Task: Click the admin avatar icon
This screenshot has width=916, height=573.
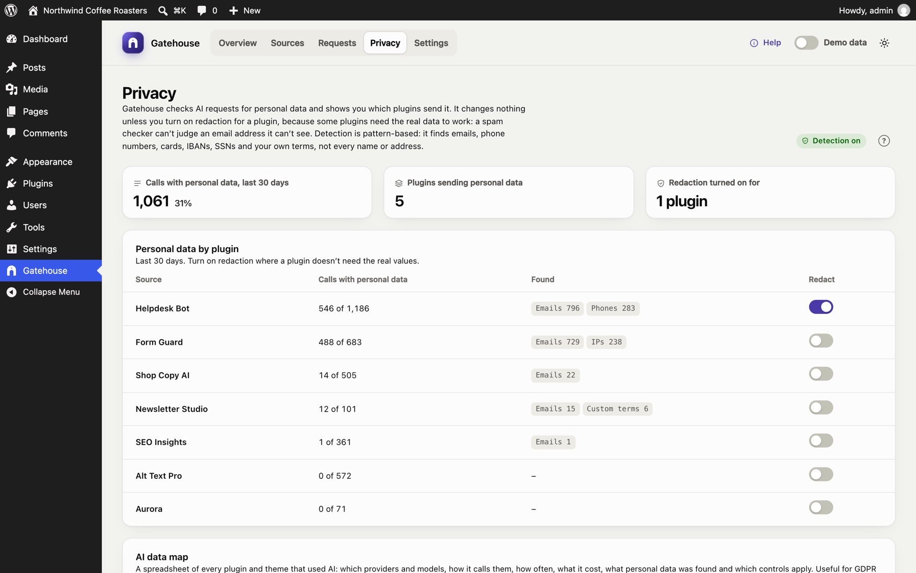Action: [x=904, y=10]
